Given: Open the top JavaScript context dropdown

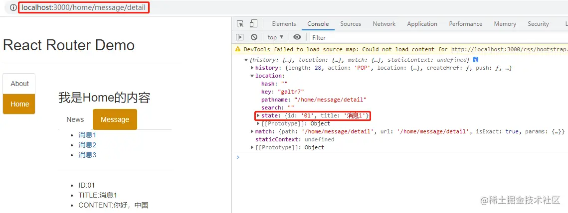Looking at the screenshot, I should tap(275, 37).
